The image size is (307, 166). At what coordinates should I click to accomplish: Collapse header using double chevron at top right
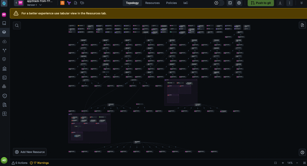[302, 3]
